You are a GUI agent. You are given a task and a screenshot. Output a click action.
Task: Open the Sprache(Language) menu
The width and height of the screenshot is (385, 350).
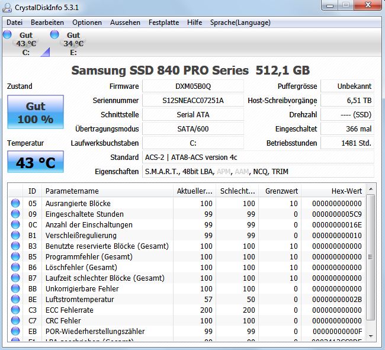240,23
